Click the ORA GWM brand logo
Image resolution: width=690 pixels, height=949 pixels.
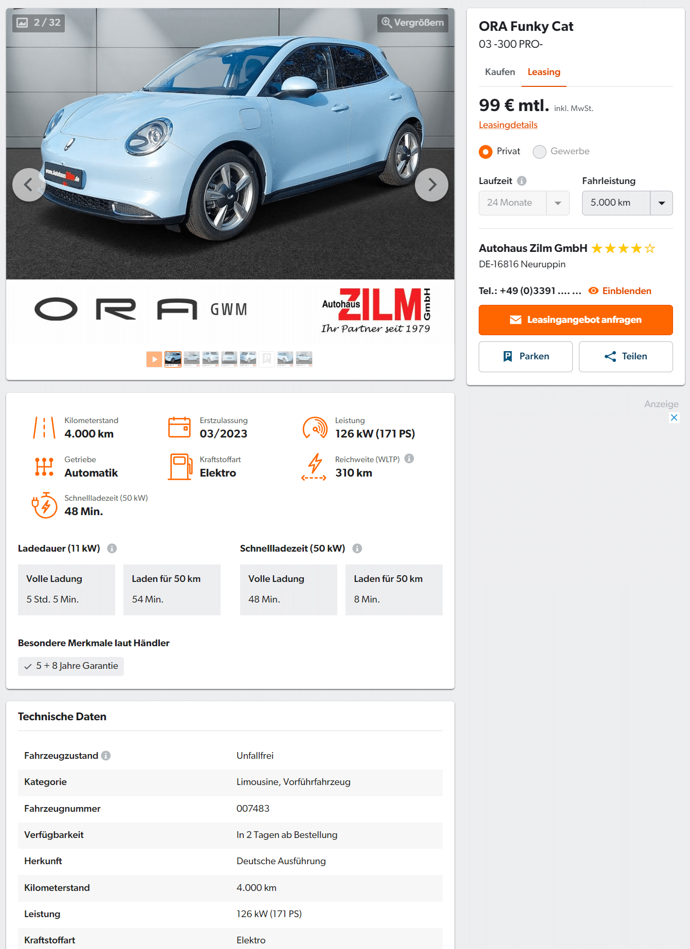click(x=141, y=309)
